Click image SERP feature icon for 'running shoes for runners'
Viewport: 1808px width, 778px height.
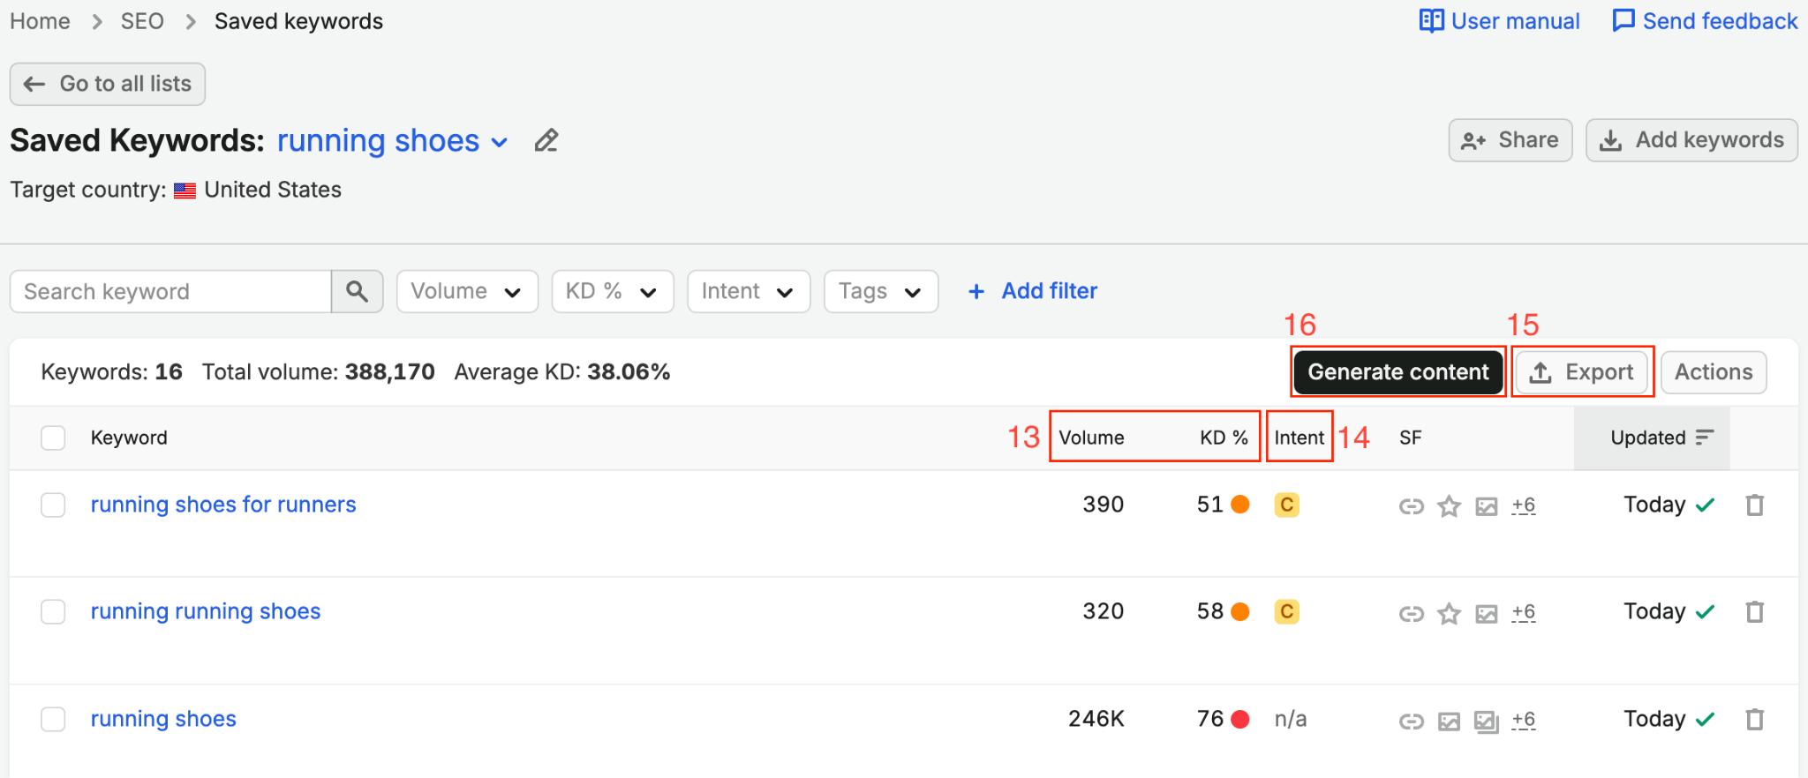1487,506
